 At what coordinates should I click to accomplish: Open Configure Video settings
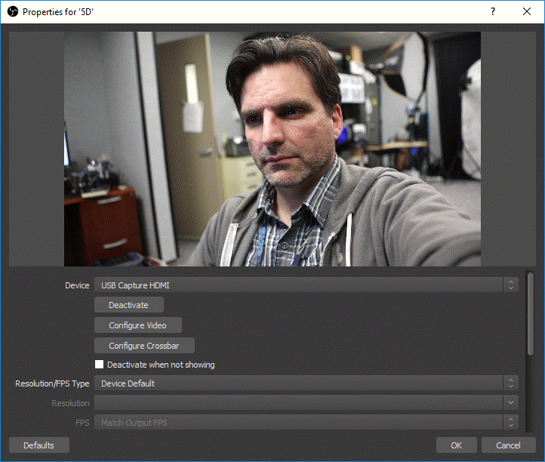click(138, 325)
